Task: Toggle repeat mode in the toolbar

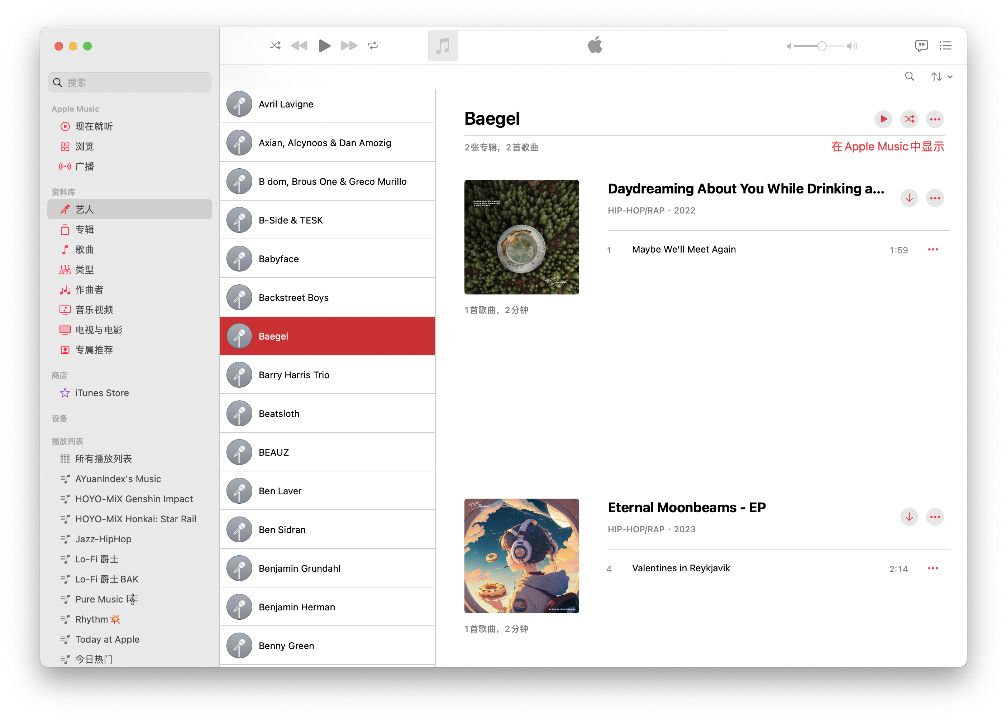Action: (x=373, y=45)
